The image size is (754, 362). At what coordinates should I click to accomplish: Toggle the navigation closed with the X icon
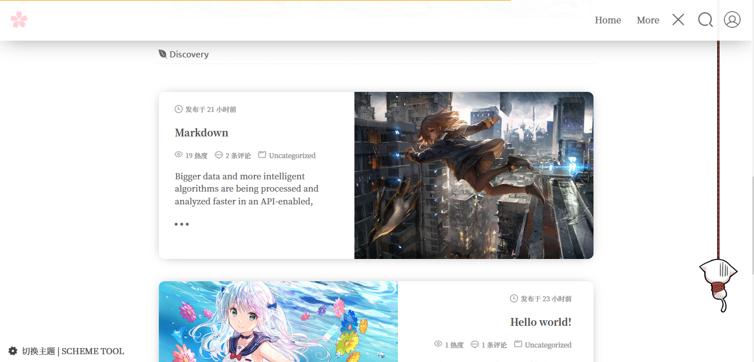(678, 19)
